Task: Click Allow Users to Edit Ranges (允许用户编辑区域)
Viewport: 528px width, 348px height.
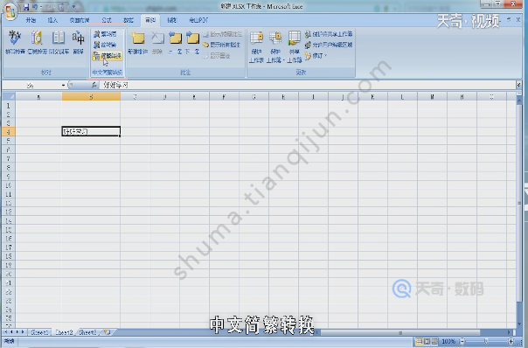Action: [x=329, y=45]
